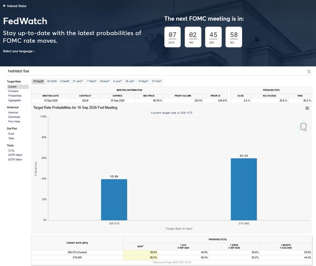The image size is (316, 266).
Task: Select the 15 Sep27 meeting tab
Action: coord(143,81)
